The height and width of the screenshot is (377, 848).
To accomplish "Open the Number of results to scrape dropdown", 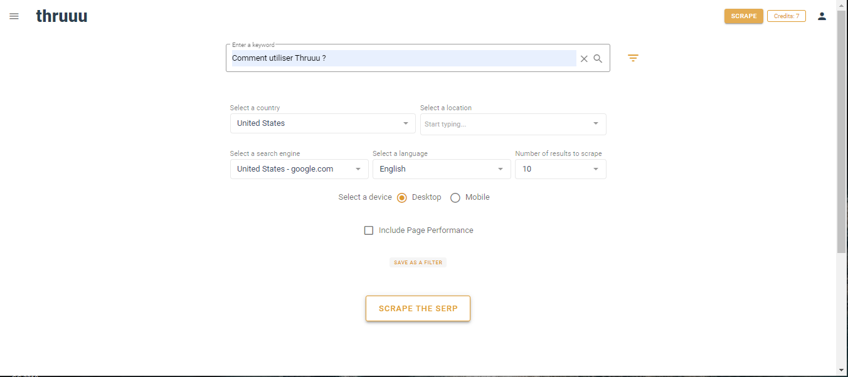I will click(x=561, y=169).
